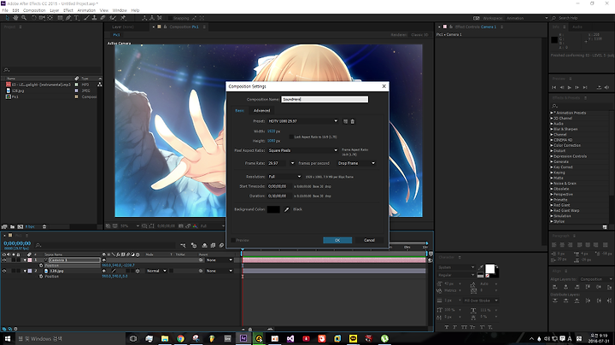Open Align Layers to Composition dropdown
The height and width of the screenshot is (345, 615).
[x=595, y=279]
